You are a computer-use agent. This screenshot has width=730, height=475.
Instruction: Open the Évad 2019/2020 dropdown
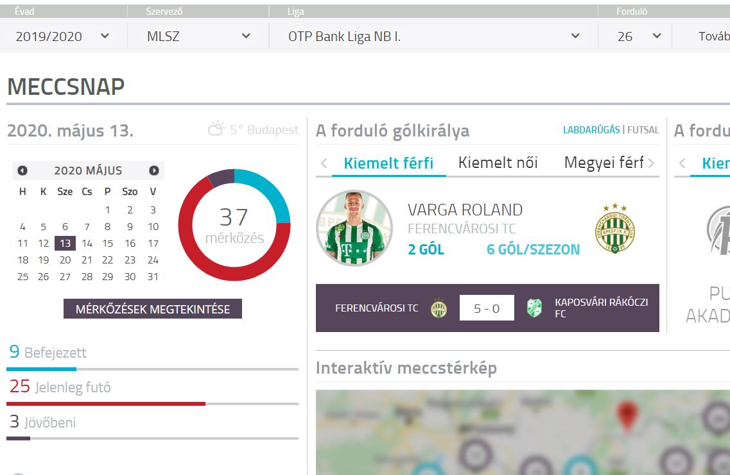click(x=63, y=37)
